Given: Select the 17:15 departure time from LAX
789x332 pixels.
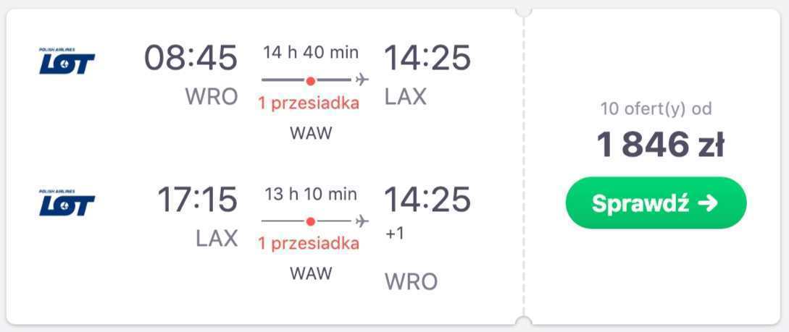Looking at the screenshot, I should [197, 199].
